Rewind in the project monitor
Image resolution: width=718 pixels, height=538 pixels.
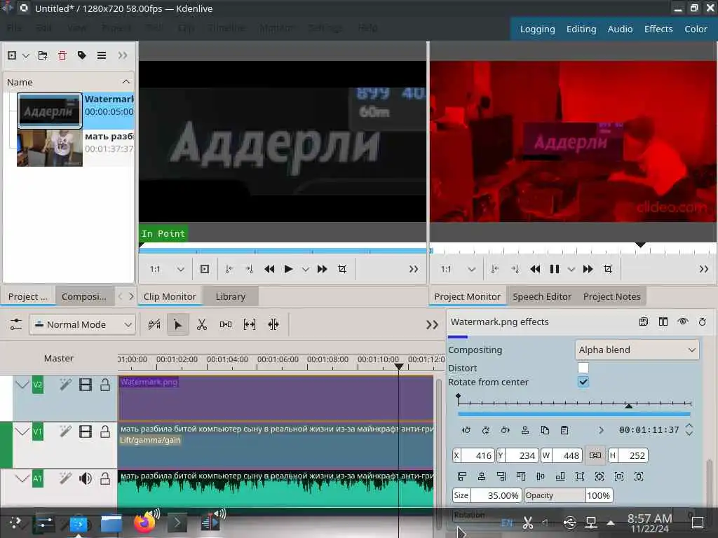[x=535, y=269]
